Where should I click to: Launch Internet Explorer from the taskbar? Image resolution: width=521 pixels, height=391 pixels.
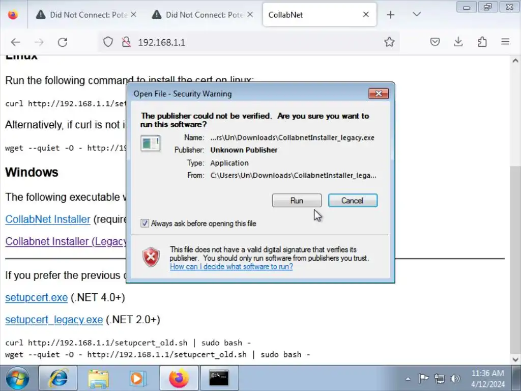pos(58,378)
